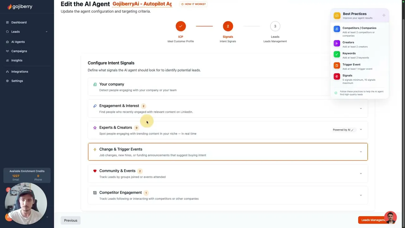
Task: Open Campaigns in the sidebar
Action: [x=19, y=51]
